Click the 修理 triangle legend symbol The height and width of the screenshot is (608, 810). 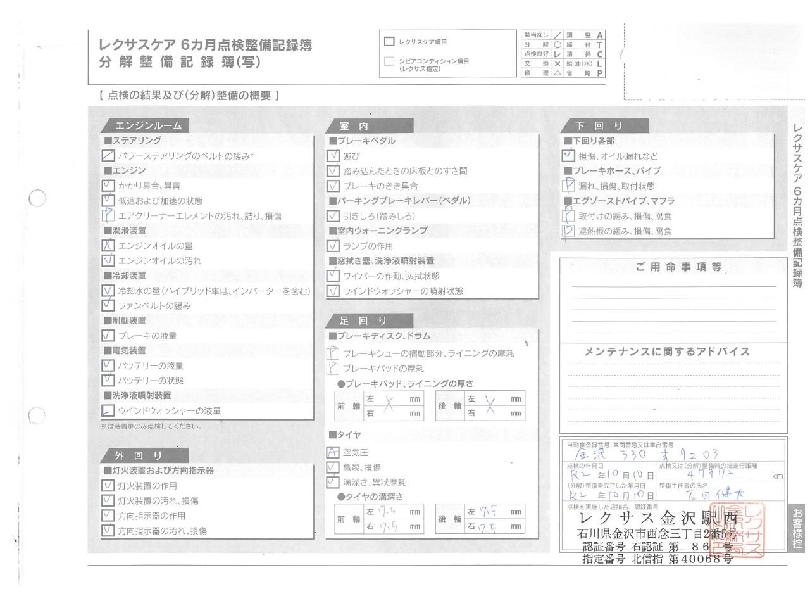pyautogui.click(x=558, y=73)
